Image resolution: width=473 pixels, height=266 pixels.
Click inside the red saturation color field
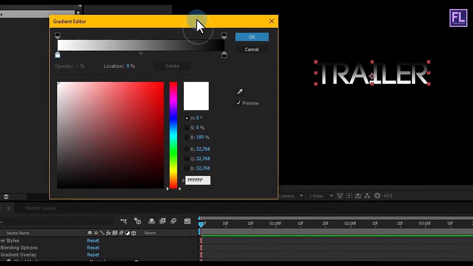(110, 135)
